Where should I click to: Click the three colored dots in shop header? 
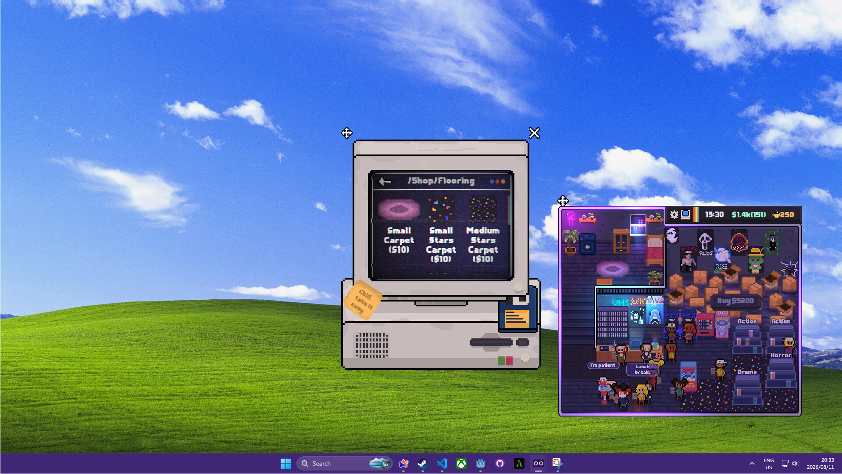tap(497, 181)
